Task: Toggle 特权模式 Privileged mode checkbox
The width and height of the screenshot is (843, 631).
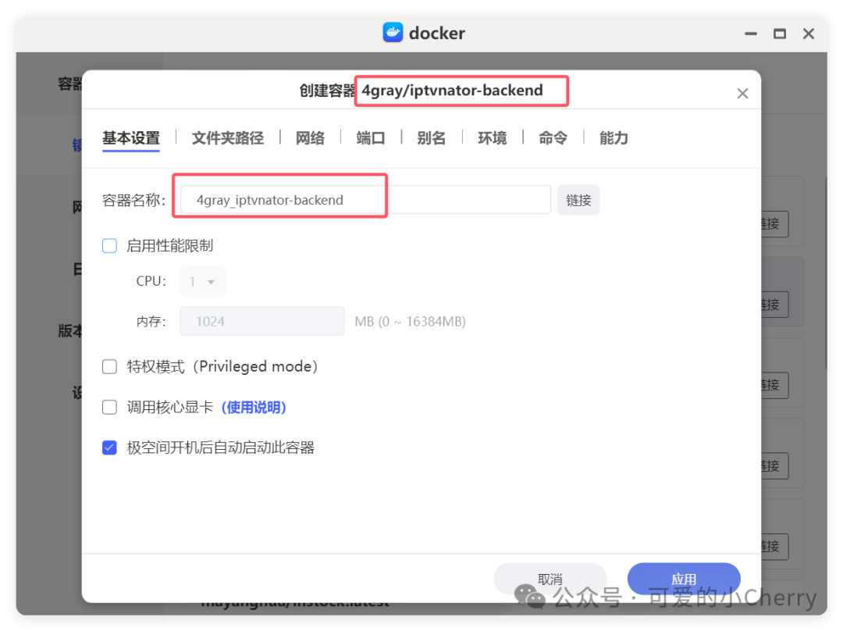Action: pyautogui.click(x=110, y=367)
